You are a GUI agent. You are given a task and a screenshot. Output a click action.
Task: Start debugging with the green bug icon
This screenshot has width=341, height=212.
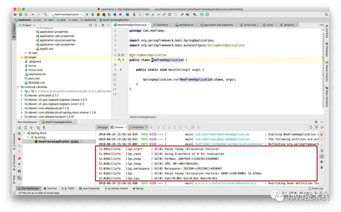[x=93, y=14]
